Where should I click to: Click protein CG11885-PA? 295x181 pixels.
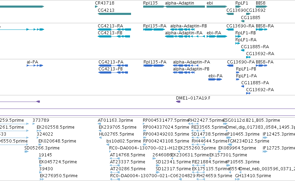point(255,83)
